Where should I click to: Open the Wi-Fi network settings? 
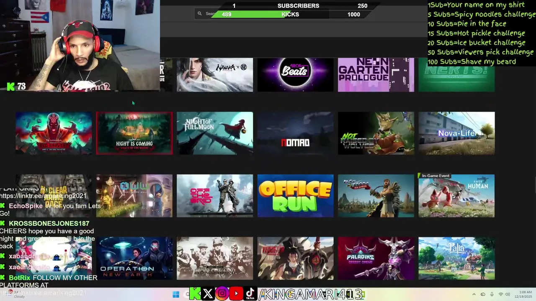pyautogui.click(x=501, y=294)
